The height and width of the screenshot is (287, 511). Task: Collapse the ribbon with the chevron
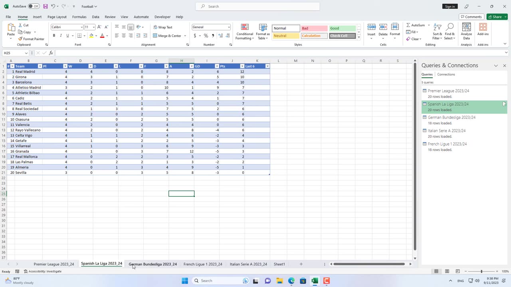tap(505, 44)
